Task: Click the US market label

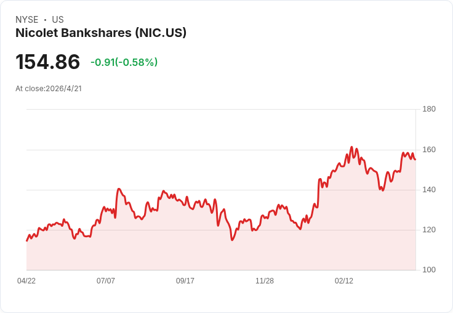Action: tap(58, 20)
